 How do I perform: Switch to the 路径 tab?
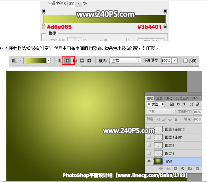[x=169, y=98]
